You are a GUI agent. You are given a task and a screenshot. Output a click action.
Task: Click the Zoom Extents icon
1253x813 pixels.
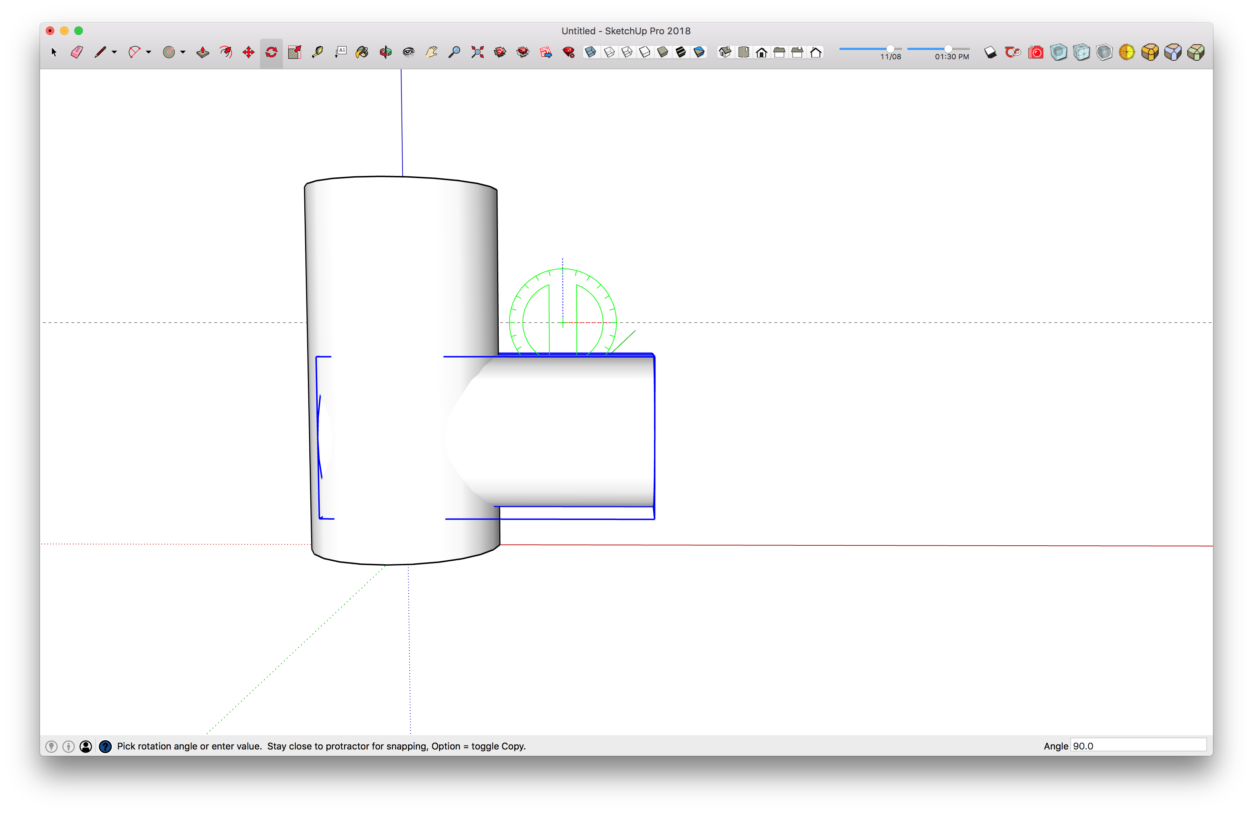[x=478, y=52]
